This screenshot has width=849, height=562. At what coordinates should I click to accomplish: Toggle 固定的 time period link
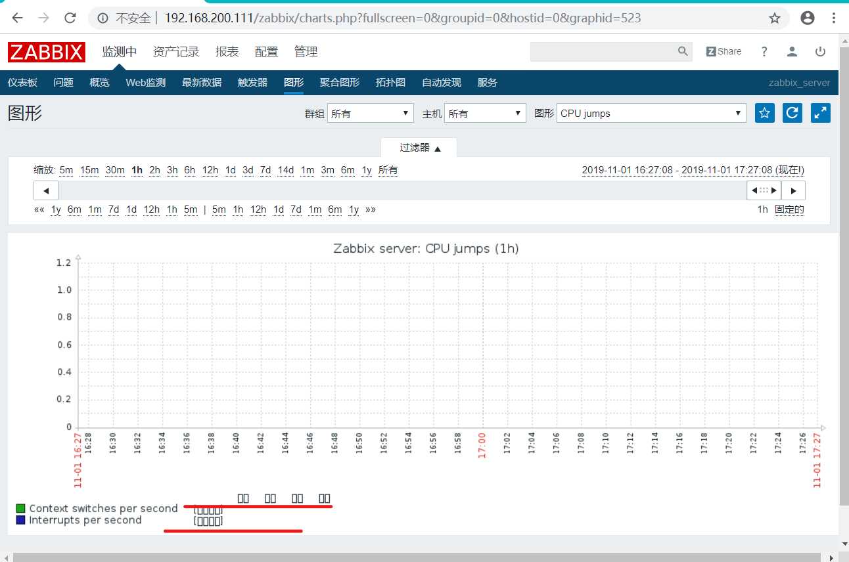[789, 209]
